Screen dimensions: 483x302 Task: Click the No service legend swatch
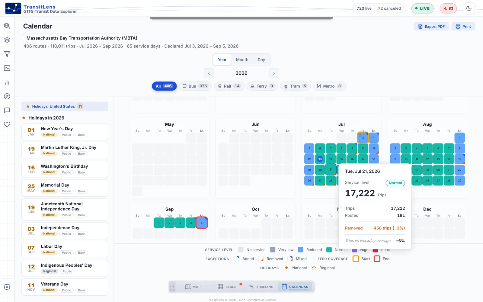tap(241, 250)
